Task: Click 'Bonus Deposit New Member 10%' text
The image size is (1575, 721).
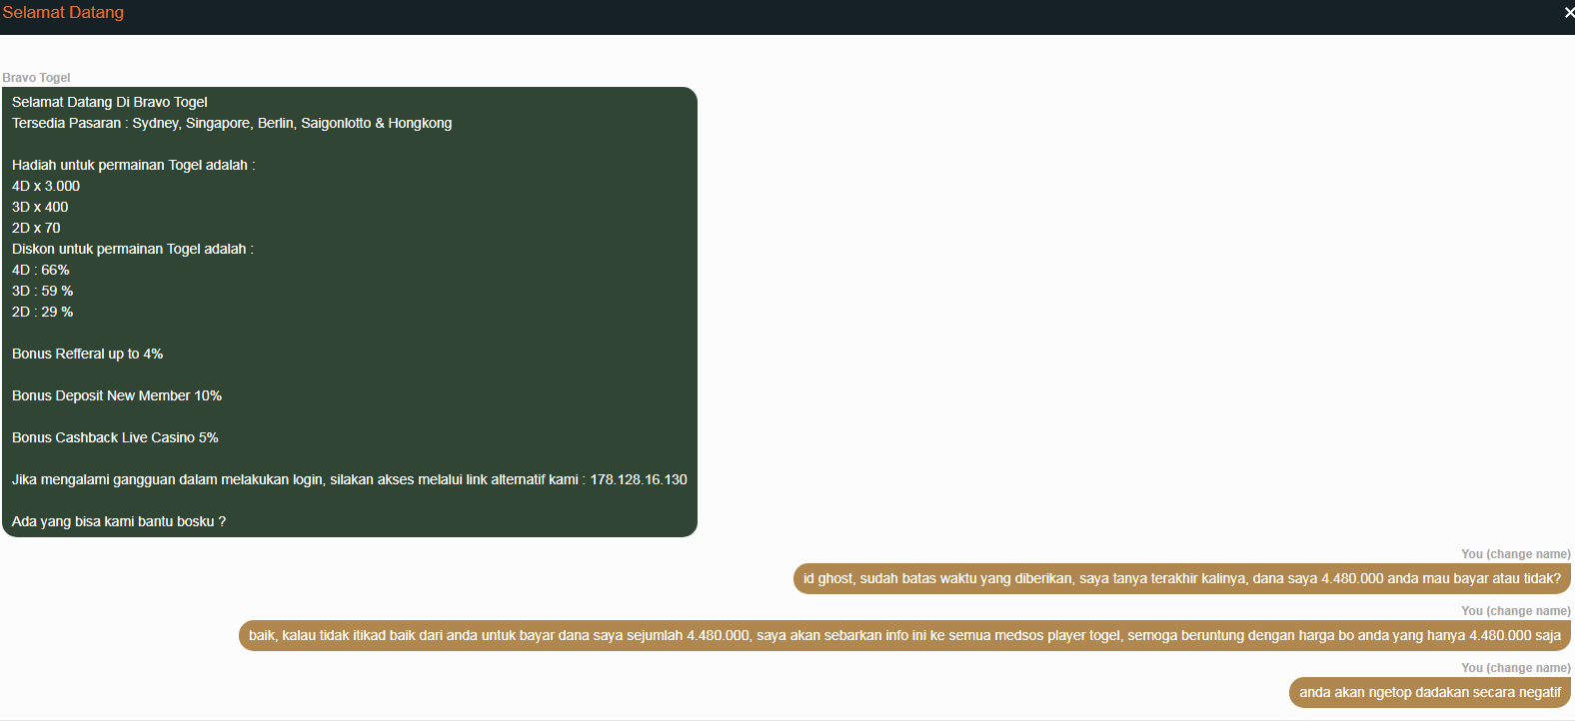Action: 117,395
